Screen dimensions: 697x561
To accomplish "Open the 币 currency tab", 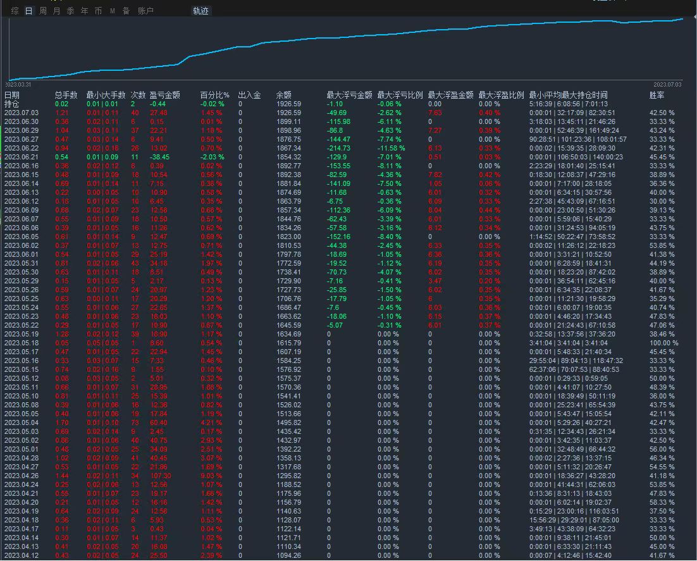I will 98,11.
